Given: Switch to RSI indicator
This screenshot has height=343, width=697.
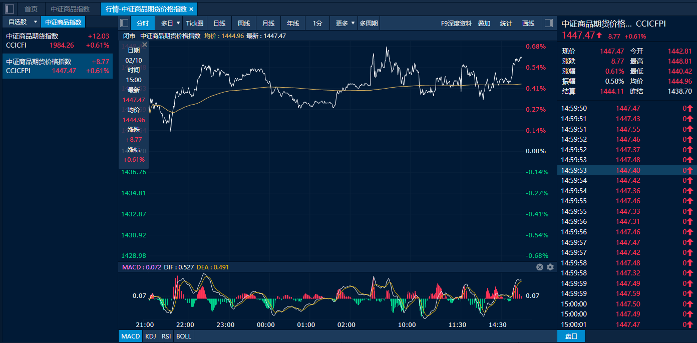Looking at the screenshot, I should [x=166, y=336].
